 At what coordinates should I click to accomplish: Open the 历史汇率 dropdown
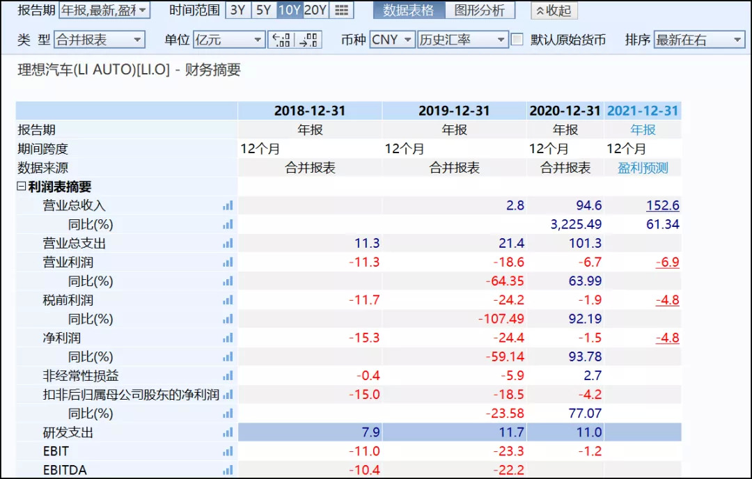(462, 40)
